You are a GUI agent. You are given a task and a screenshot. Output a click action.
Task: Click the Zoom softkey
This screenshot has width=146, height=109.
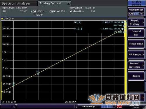coord(136,76)
